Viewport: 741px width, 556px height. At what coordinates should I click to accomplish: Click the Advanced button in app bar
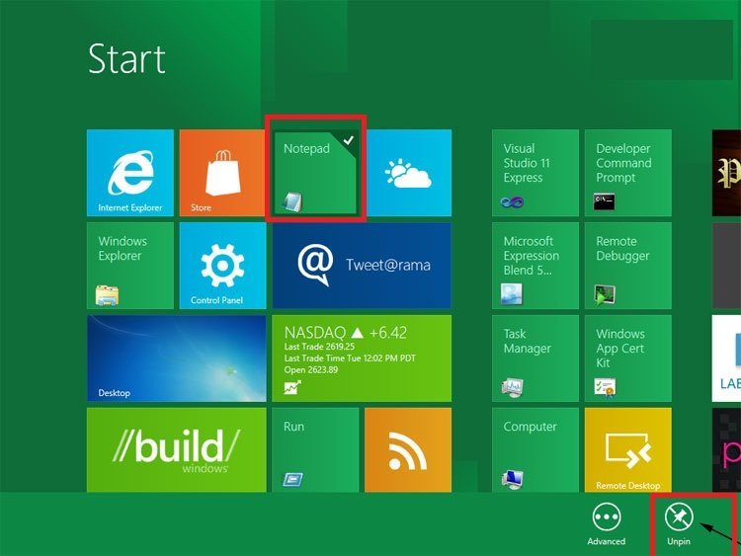pyautogui.click(x=607, y=523)
